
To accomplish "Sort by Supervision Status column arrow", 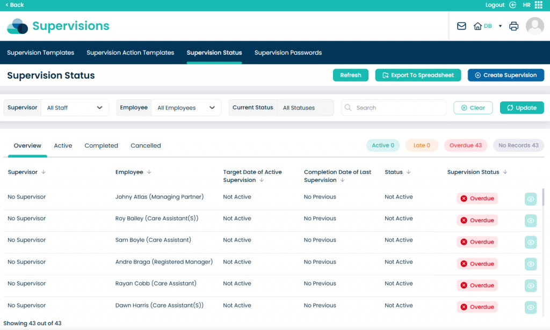I will (505, 172).
